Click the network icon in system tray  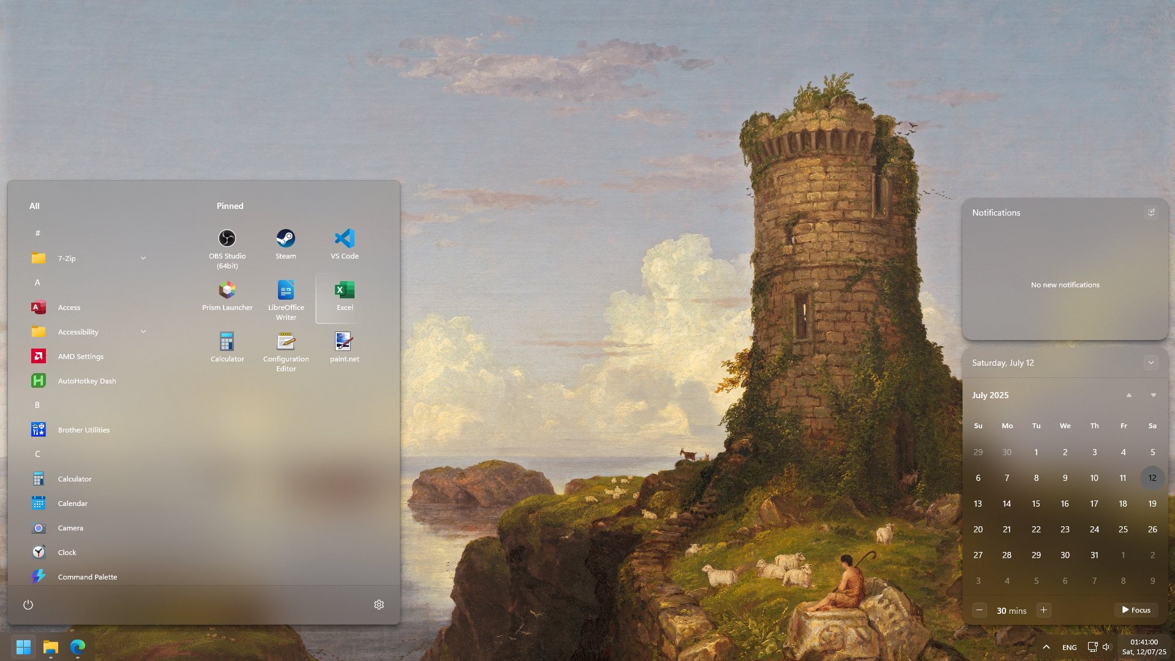point(1092,647)
